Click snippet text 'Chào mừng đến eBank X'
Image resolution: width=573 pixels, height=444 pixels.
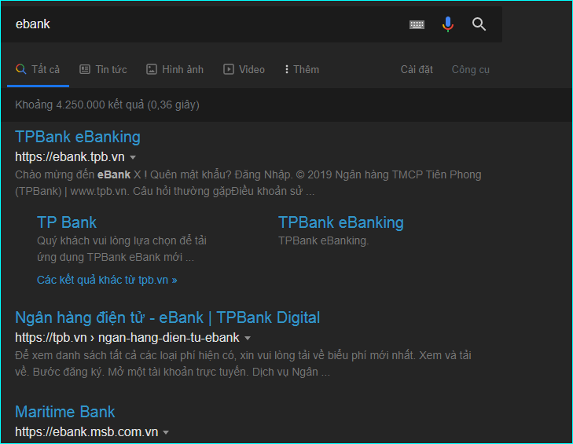pyautogui.click(x=78, y=174)
